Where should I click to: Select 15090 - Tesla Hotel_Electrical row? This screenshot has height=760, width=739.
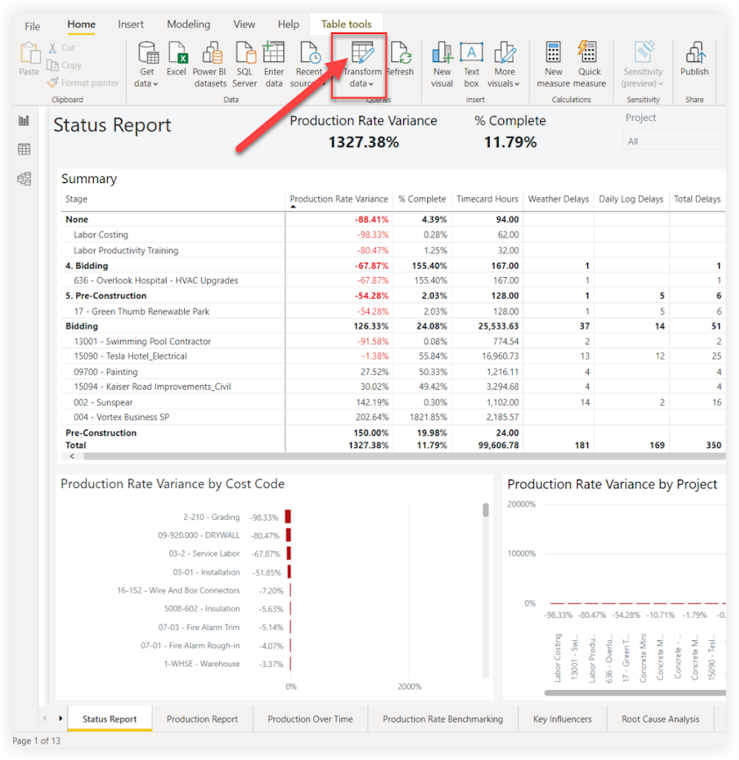pos(393,356)
